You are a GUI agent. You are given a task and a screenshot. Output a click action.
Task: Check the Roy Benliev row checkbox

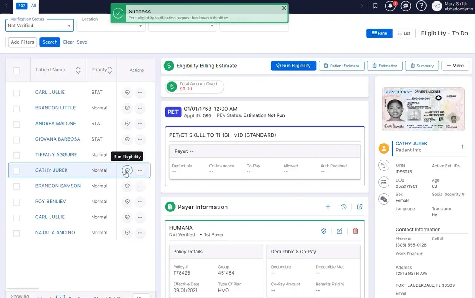(17, 202)
